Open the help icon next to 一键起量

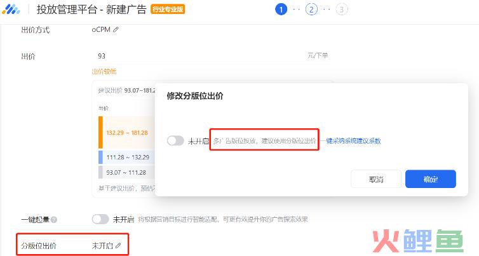(54, 220)
